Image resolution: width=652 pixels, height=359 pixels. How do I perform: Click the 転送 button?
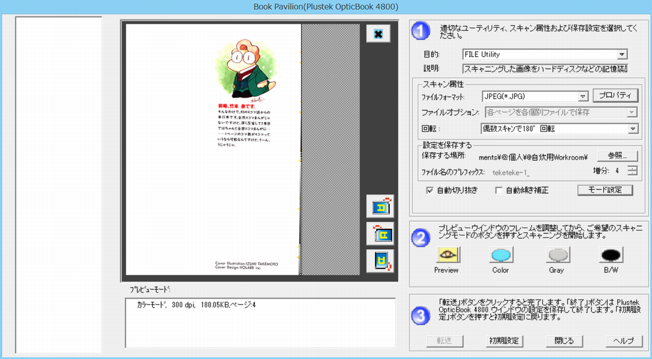pyautogui.click(x=444, y=341)
